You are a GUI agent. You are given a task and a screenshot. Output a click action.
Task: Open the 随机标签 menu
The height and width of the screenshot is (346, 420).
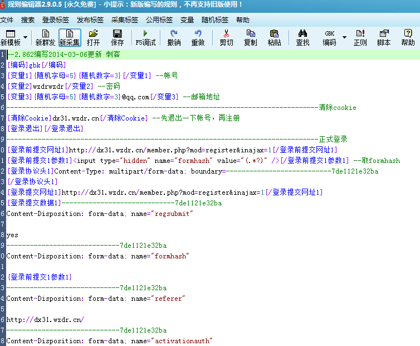215,20
